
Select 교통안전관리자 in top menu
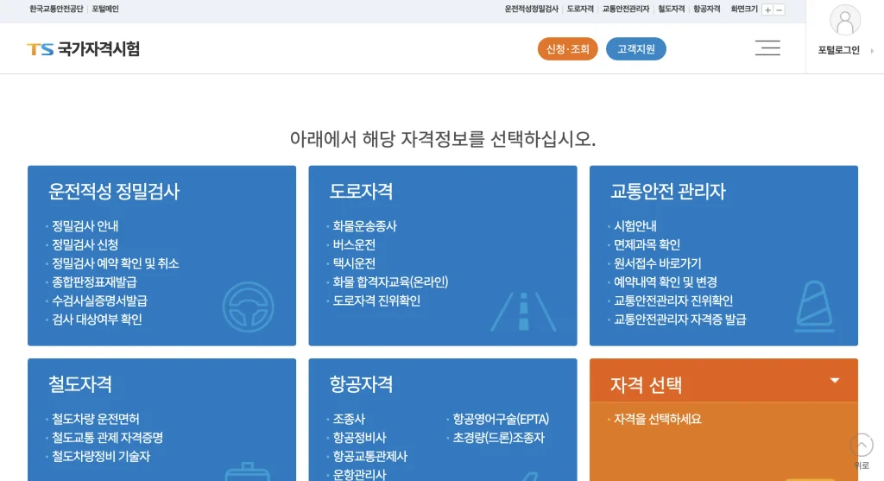(626, 9)
